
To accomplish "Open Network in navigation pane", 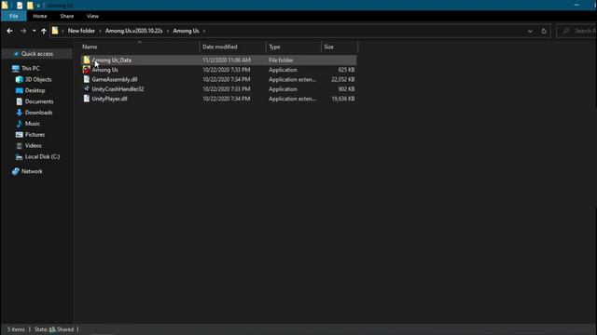I will pyautogui.click(x=32, y=171).
